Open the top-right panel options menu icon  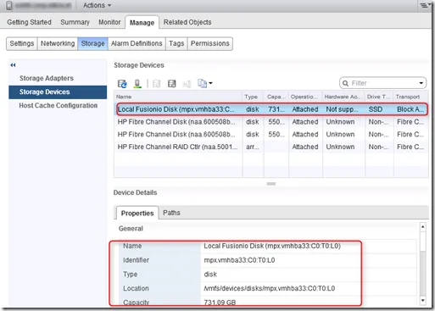425,5
